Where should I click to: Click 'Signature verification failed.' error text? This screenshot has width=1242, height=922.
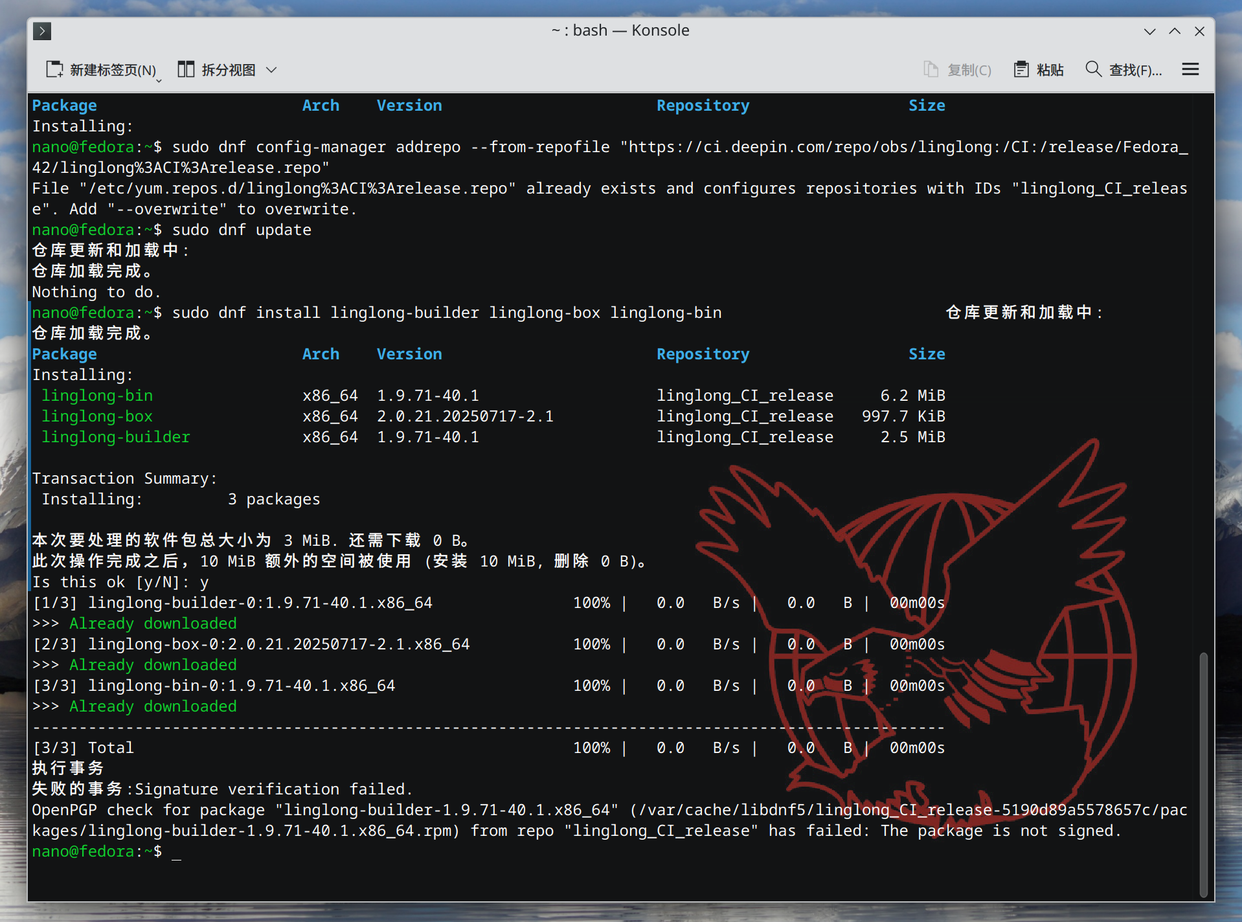pos(273,789)
